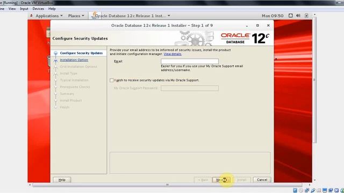Screen dimensions: 344x193
Task: Click the disabled Summary step
Action: pyautogui.click(x=67, y=94)
